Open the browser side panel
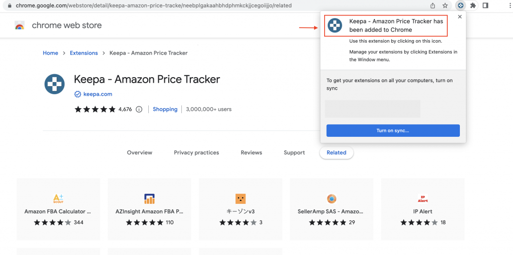The image size is (513, 255). [485, 6]
